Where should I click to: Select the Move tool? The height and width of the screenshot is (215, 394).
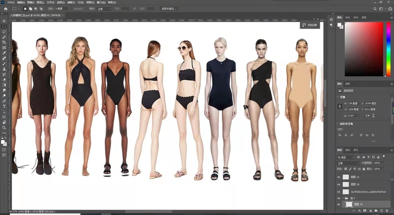[x=4, y=21]
